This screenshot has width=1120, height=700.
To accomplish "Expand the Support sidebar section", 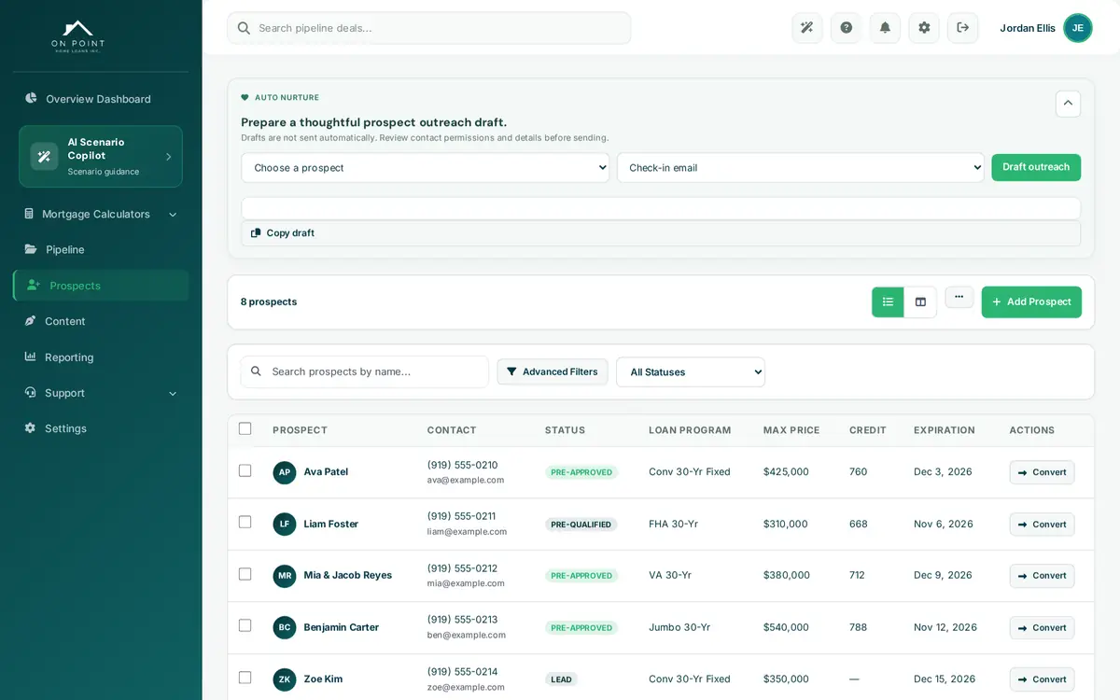I will click(101, 393).
